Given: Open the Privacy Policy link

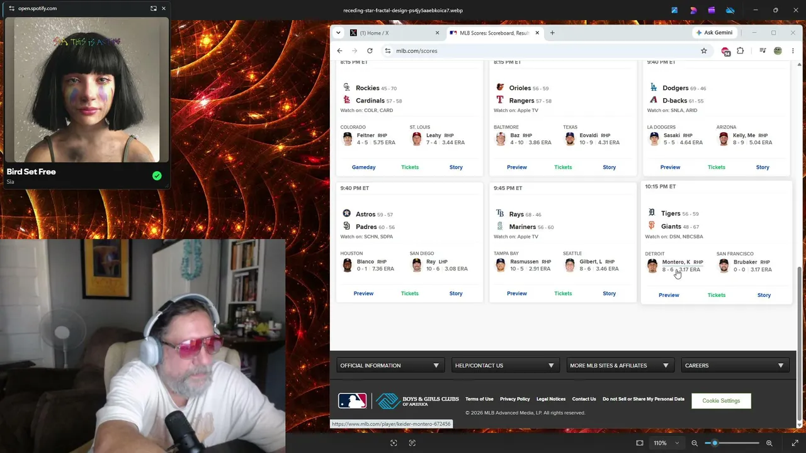Looking at the screenshot, I should 515,399.
